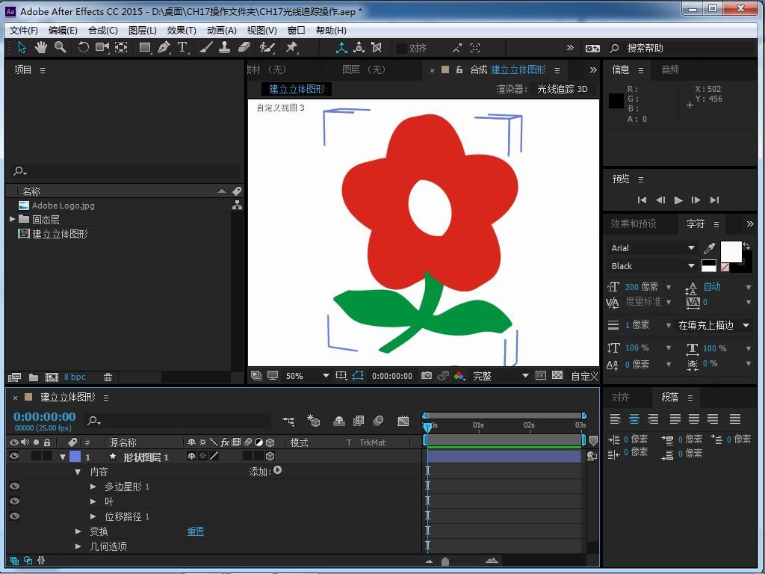Select the Pen tool
The image size is (765, 574).
164,47
